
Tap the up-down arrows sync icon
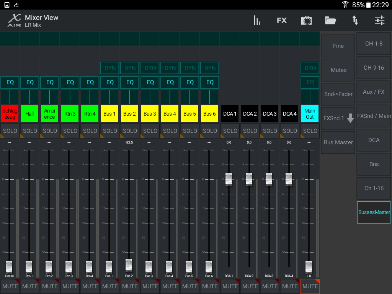point(355,21)
